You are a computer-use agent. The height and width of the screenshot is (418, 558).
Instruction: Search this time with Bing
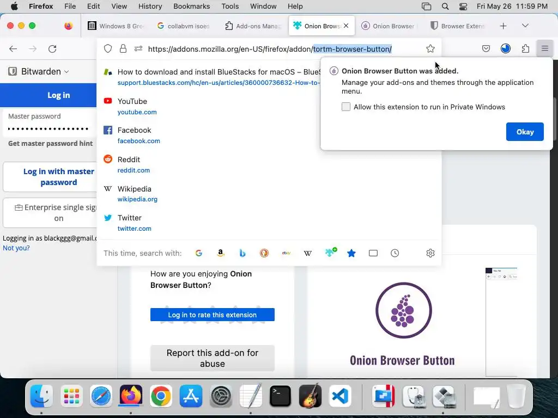tap(242, 253)
